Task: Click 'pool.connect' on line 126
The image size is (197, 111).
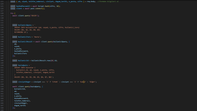Action: (36, 8)
